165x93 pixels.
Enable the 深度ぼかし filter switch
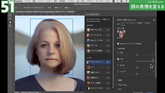coord(108,78)
